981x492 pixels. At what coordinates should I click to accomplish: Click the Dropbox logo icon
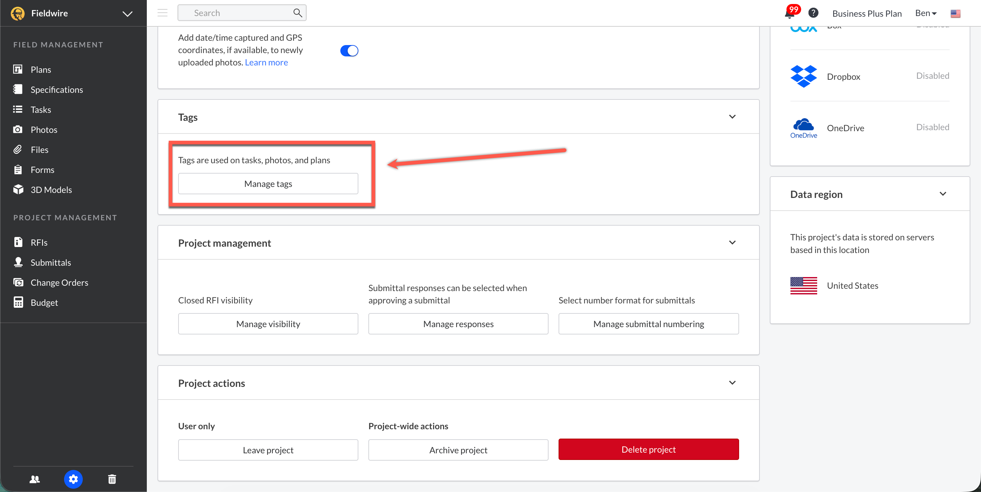(x=803, y=76)
